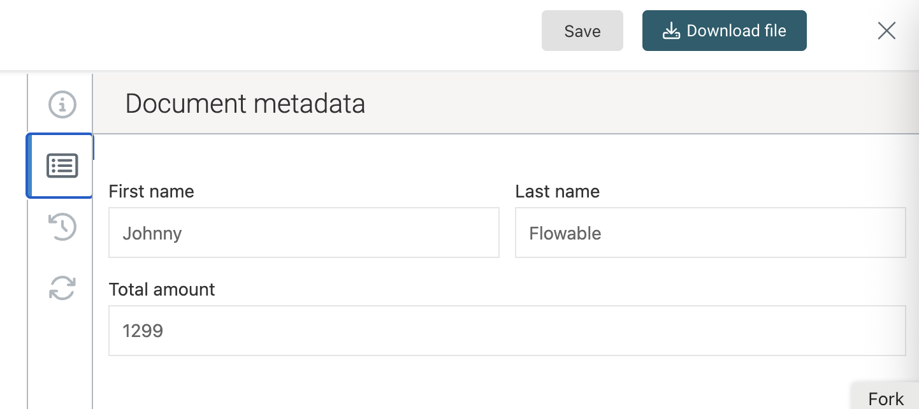Click the download arrow icon on Download file
The image size is (919, 409).
671,30
